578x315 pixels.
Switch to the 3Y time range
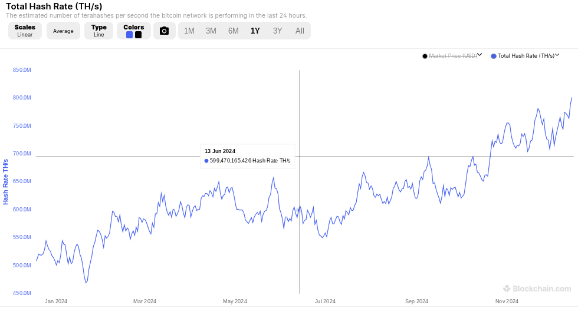pos(277,31)
